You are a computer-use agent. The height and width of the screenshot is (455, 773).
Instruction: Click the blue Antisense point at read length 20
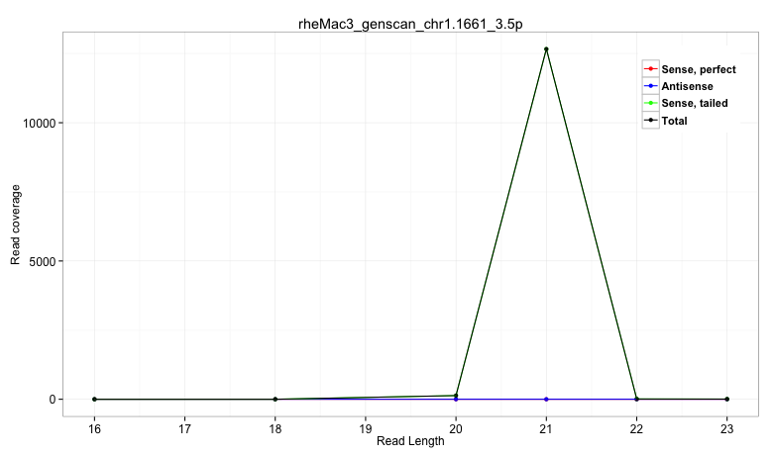pos(456,399)
